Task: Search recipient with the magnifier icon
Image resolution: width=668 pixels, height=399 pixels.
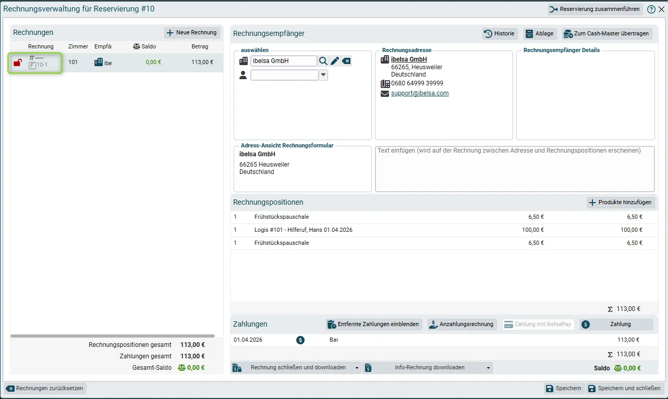Action: click(323, 61)
